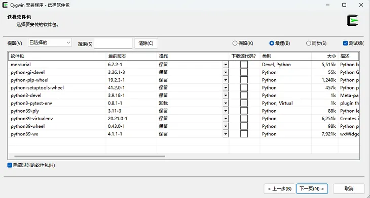Select the python39-wheel package name
The width and height of the screenshot is (370, 198).
(x=27, y=126)
